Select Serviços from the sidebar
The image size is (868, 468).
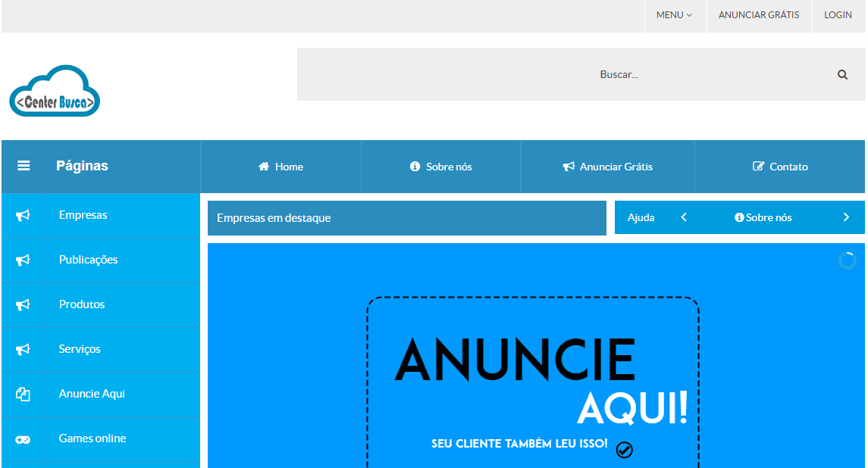[x=80, y=349]
